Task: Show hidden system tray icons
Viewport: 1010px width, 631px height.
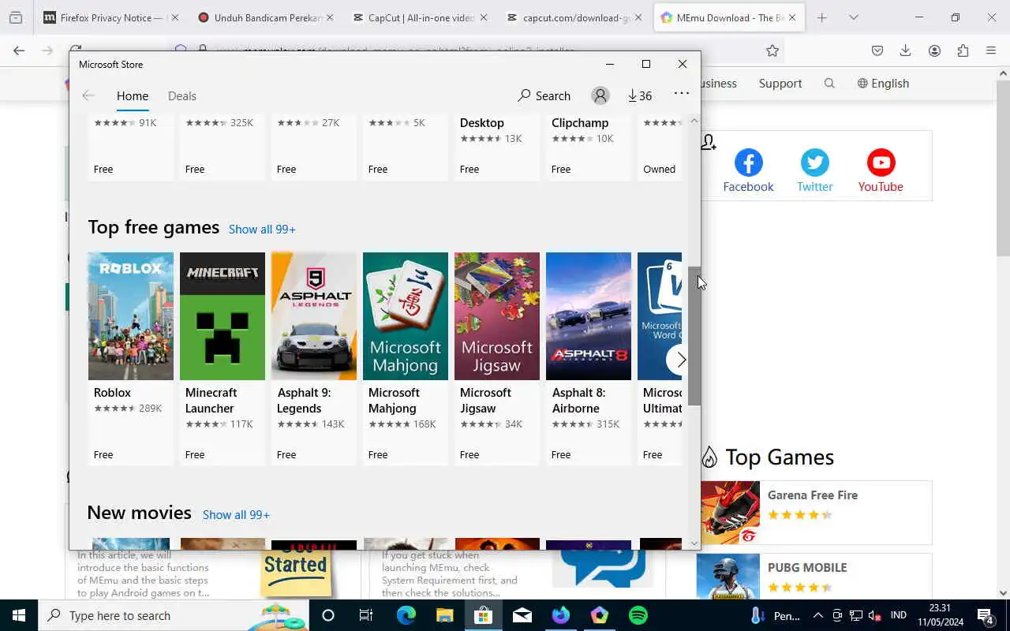Action: coord(818,615)
